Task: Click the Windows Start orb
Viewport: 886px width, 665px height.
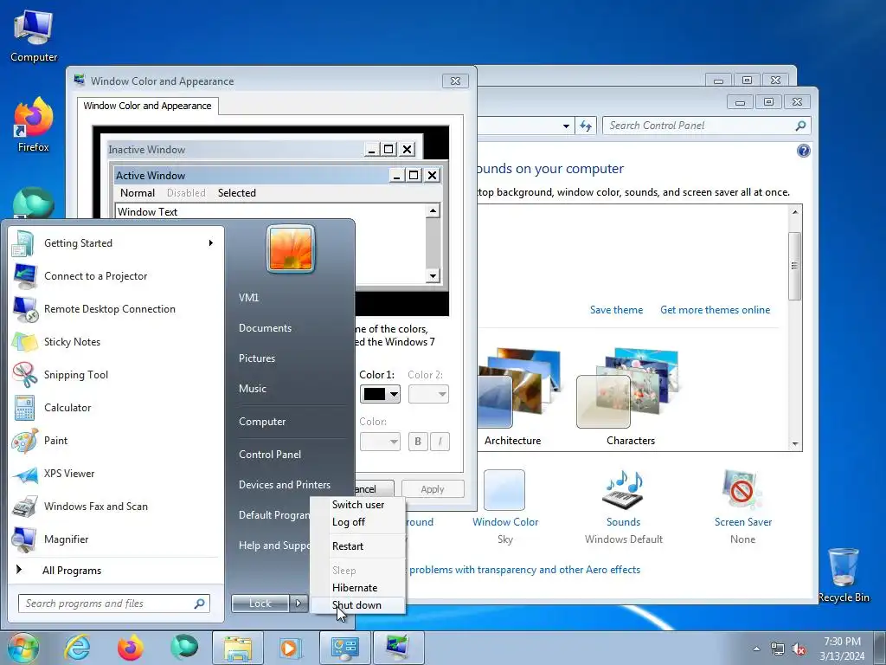Action: click(x=23, y=648)
